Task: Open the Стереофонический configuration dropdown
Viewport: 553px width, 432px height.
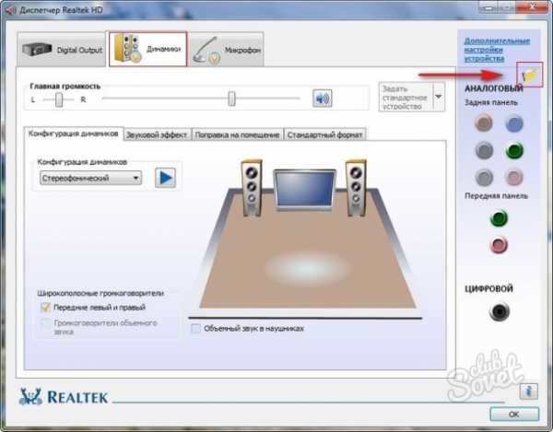Action: tap(91, 179)
